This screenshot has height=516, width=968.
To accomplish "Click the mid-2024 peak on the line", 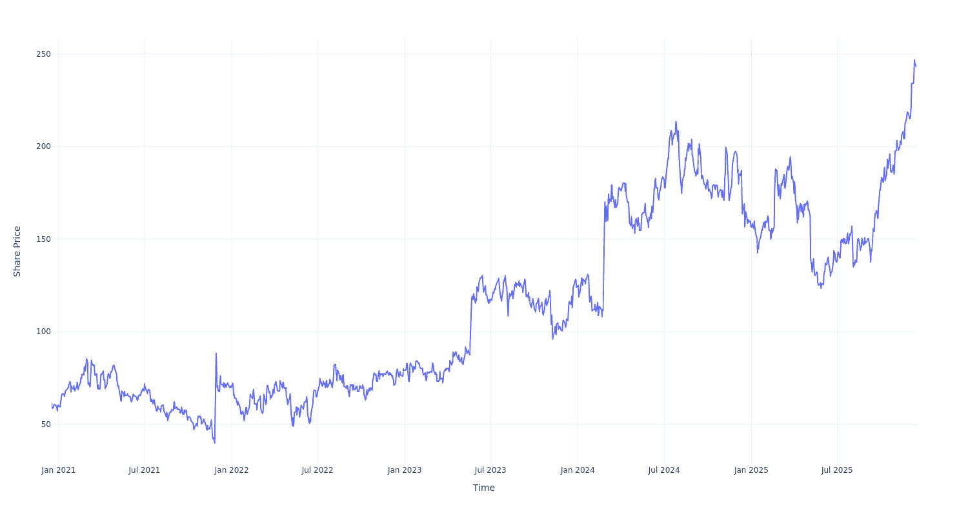I will (676, 121).
